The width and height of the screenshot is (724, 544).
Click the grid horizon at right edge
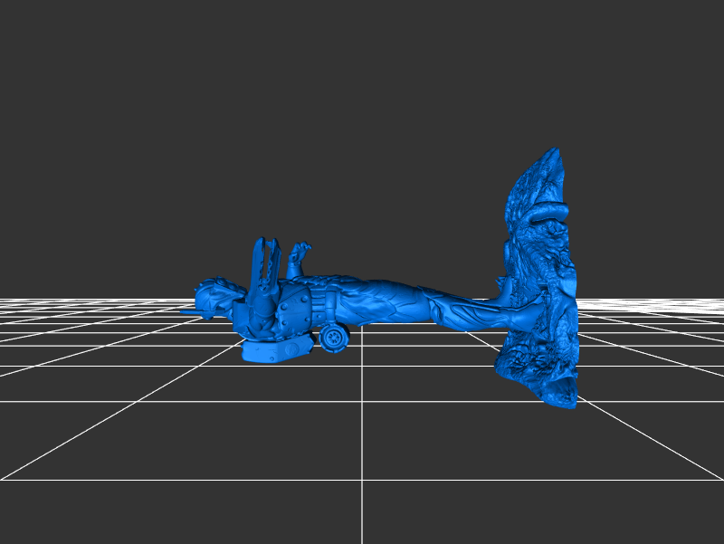[706, 300]
